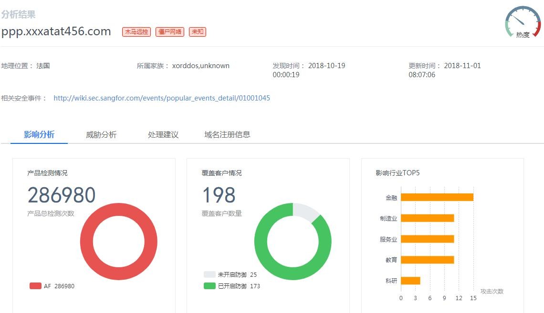Click the 木马远控 tag
Image resolution: width=544 pixels, height=313 pixels.
(136, 32)
